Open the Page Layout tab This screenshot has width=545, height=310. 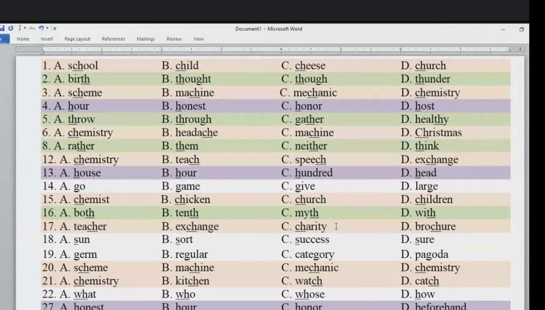77,39
